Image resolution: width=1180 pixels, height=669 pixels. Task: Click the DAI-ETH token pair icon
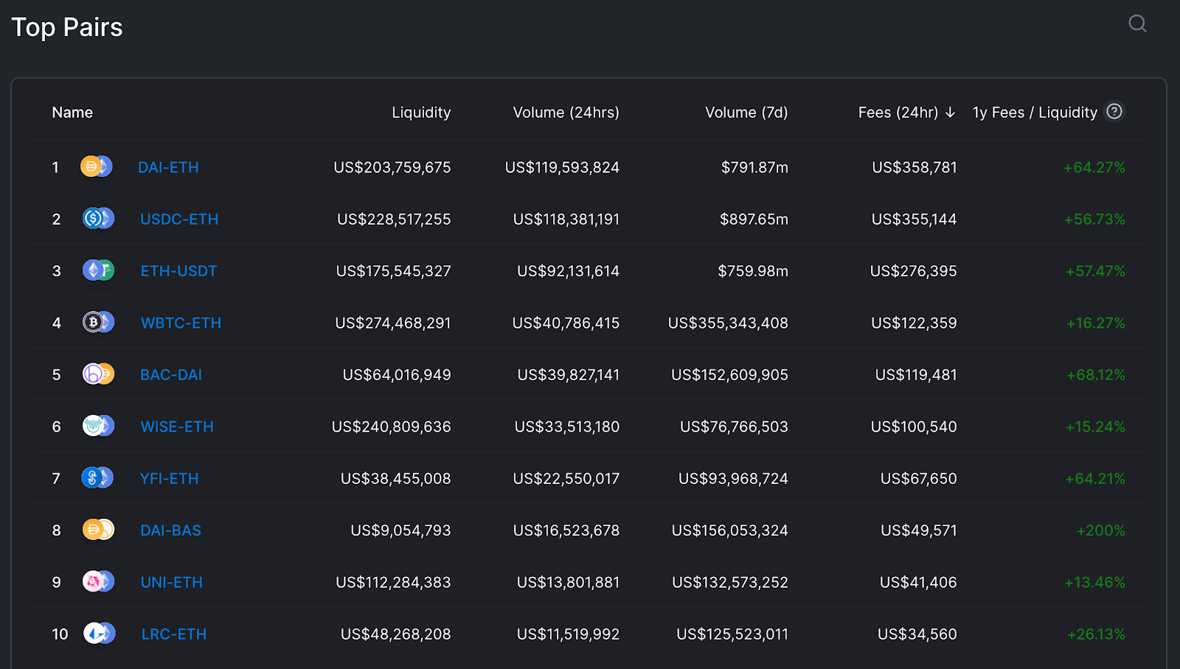[97, 167]
